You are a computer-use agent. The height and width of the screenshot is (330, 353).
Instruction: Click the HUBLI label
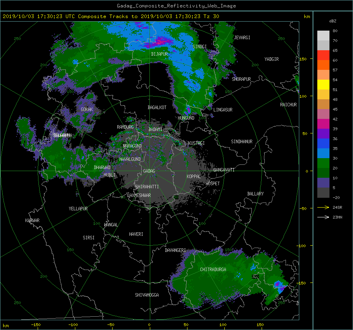(x=109, y=175)
